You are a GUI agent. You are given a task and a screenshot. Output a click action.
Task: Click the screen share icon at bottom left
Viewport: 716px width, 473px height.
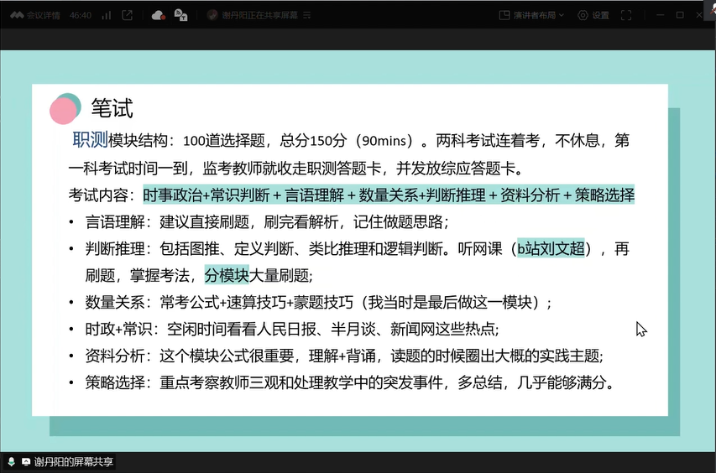coord(26,462)
